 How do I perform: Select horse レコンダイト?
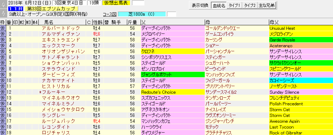[x=56, y=127]
